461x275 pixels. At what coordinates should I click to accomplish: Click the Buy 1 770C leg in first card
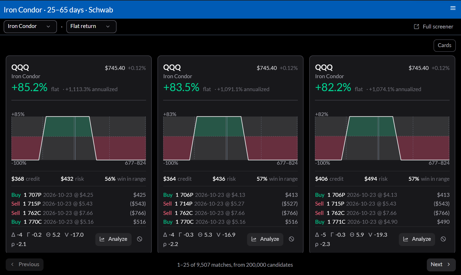tap(79, 222)
